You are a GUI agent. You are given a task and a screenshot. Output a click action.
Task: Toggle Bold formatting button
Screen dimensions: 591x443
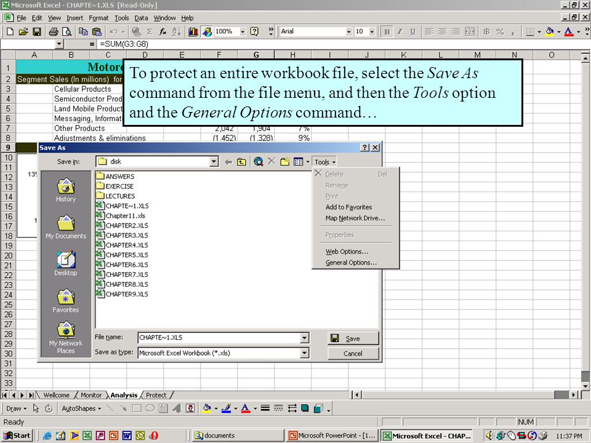387,31
